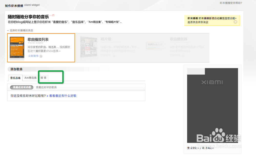The height and width of the screenshot is (155, 256).
Task: Choose the 唱片墙 widget type title
Action: pos(106,39)
